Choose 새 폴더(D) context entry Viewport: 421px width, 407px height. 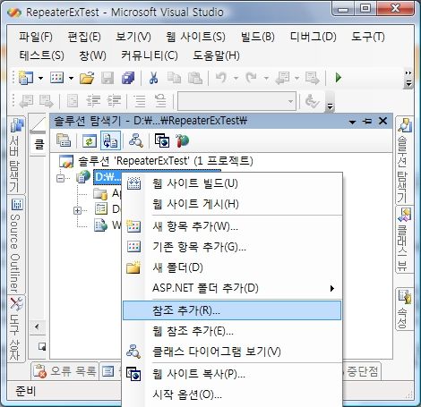click(x=232, y=267)
